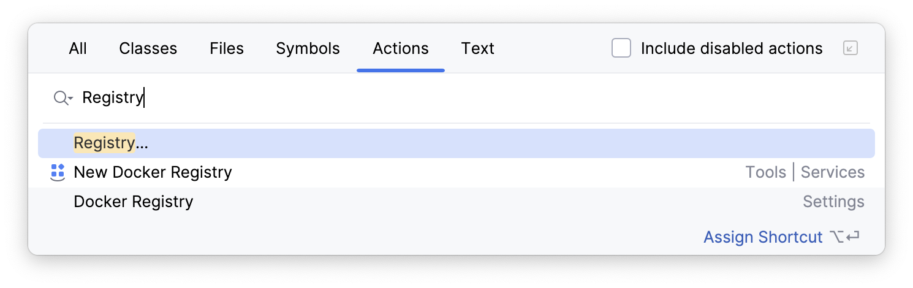This screenshot has width=913, height=288.
Task: Open the Docker Registry settings result
Action: click(x=133, y=202)
